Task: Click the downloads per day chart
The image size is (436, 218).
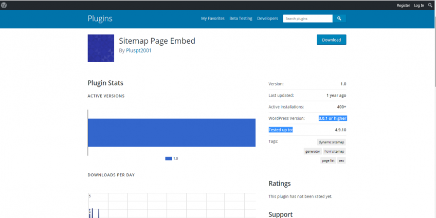Action: click(x=172, y=205)
